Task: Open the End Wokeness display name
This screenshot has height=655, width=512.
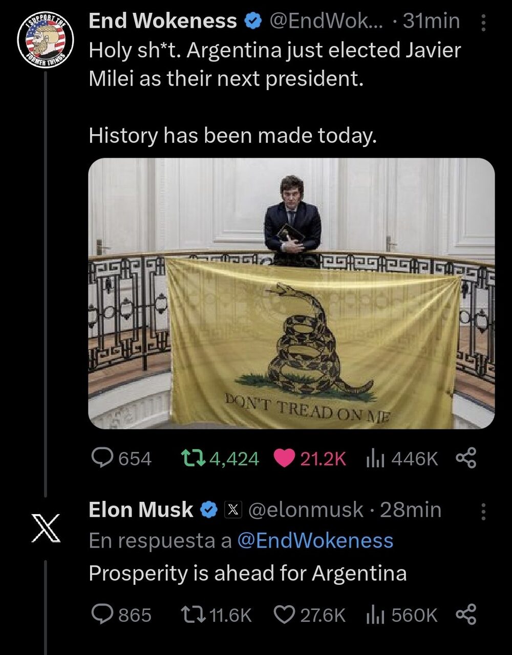Action: 162,22
